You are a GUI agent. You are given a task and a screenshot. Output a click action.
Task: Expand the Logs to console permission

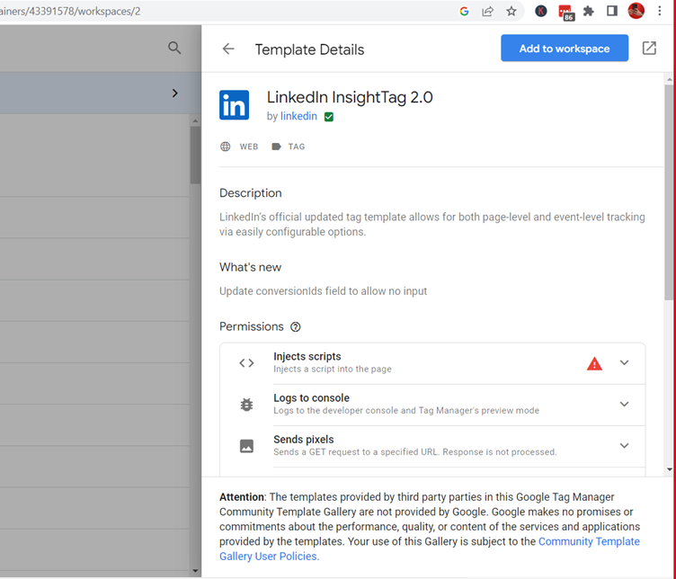pos(624,404)
